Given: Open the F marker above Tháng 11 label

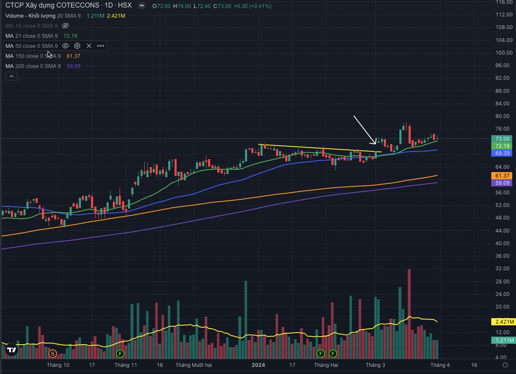Looking at the screenshot, I should tap(120, 353).
